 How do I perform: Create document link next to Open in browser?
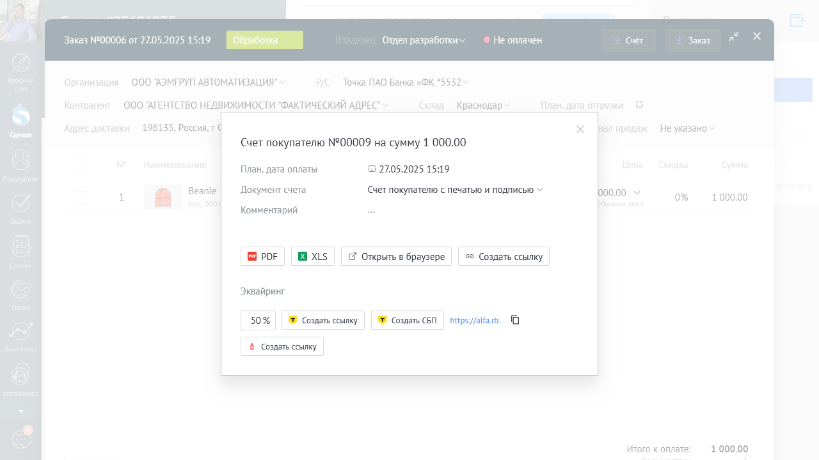point(504,256)
